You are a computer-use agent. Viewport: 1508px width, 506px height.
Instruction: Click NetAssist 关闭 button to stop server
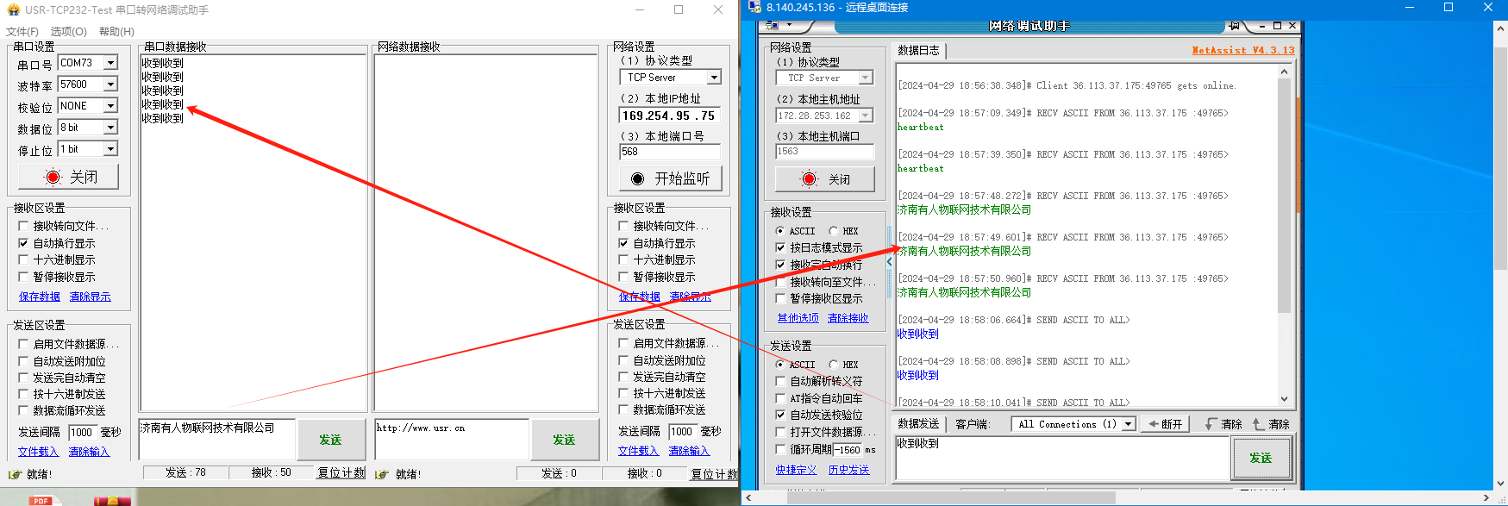click(x=825, y=179)
